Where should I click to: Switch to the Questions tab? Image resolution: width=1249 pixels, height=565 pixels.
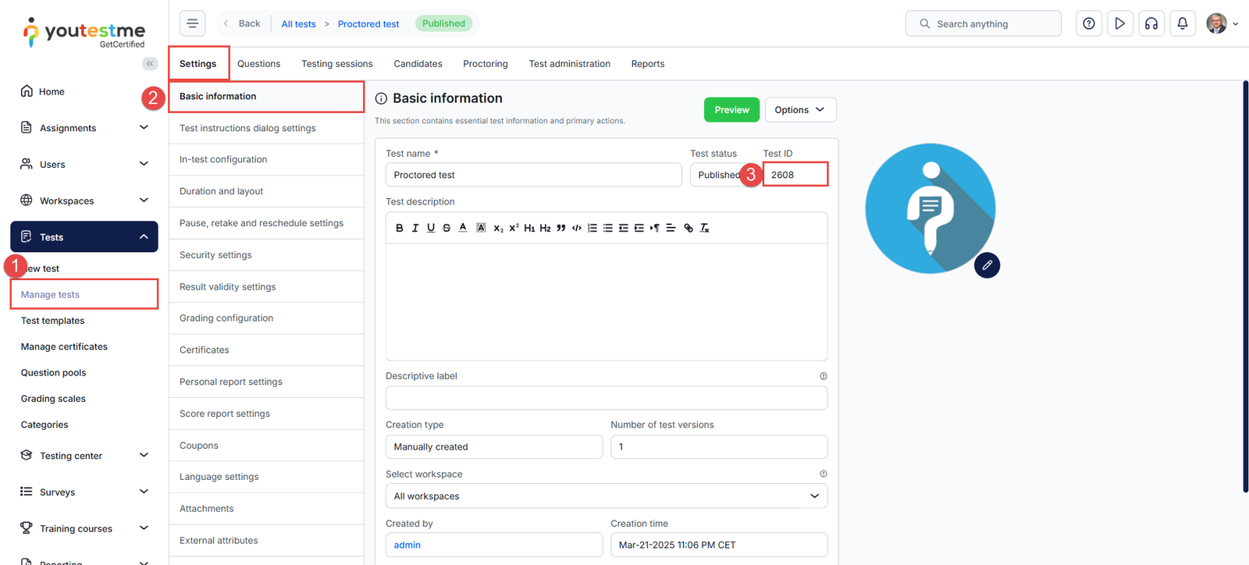click(x=258, y=64)
